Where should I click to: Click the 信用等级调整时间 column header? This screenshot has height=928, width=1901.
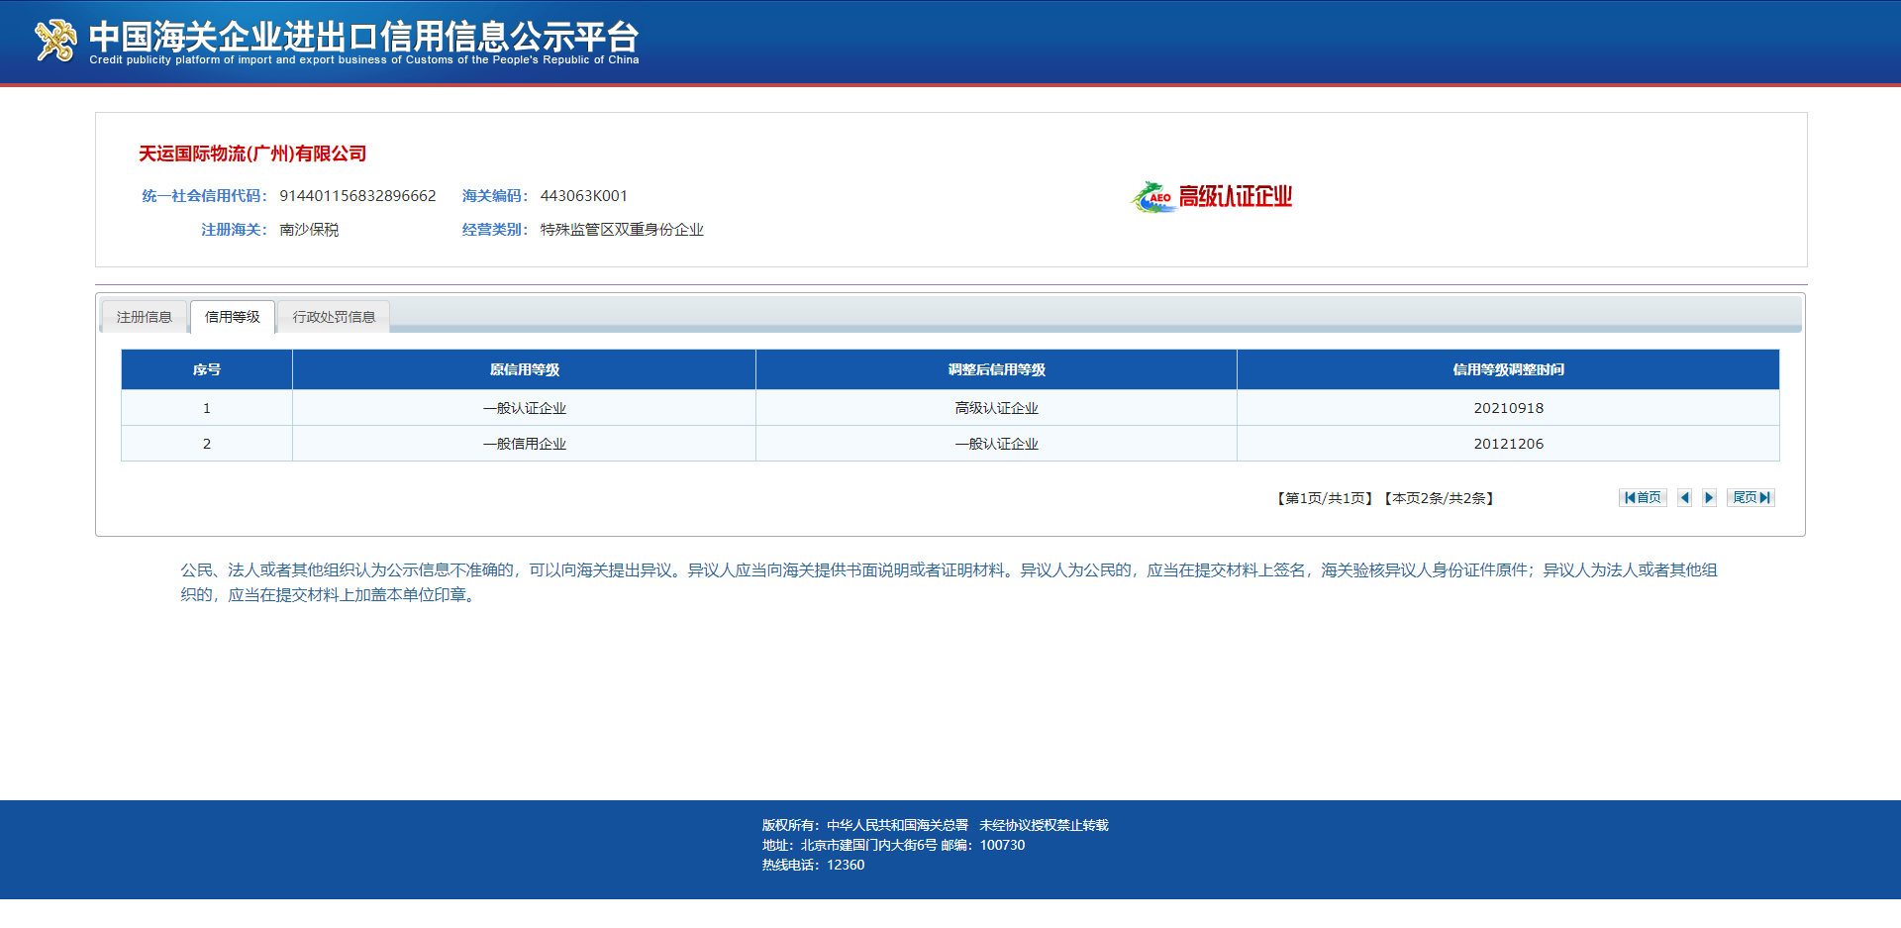pos(1508,369)
